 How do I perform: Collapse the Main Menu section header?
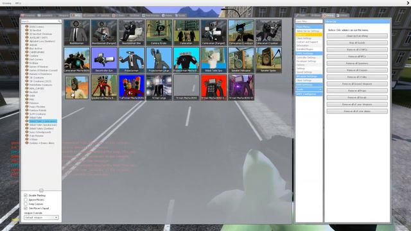tap(309, 27)
